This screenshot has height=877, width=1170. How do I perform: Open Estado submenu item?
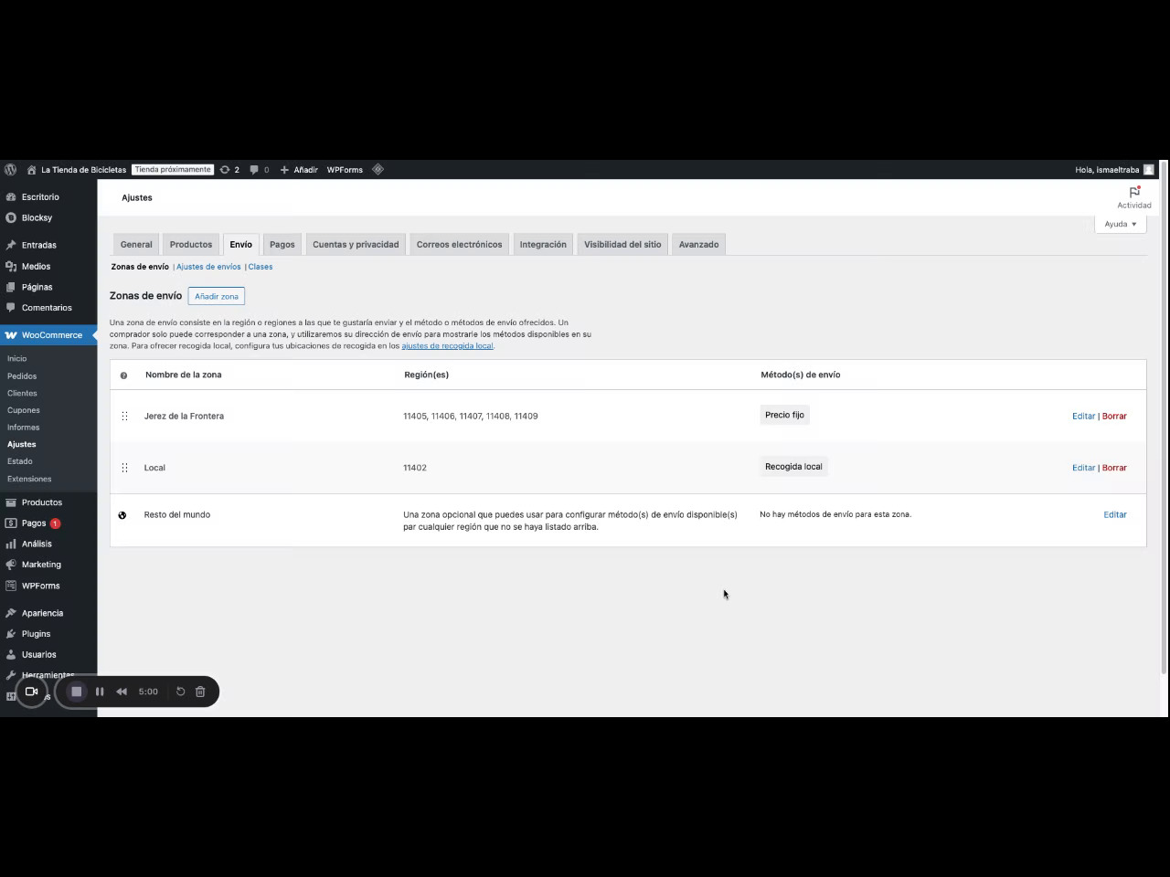(20, 461)
